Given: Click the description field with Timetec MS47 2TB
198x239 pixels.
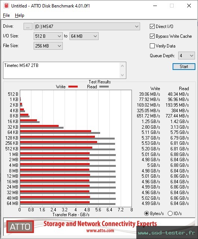Looking at the screenshot, I should pyautogui.click(x=62, y=70).
